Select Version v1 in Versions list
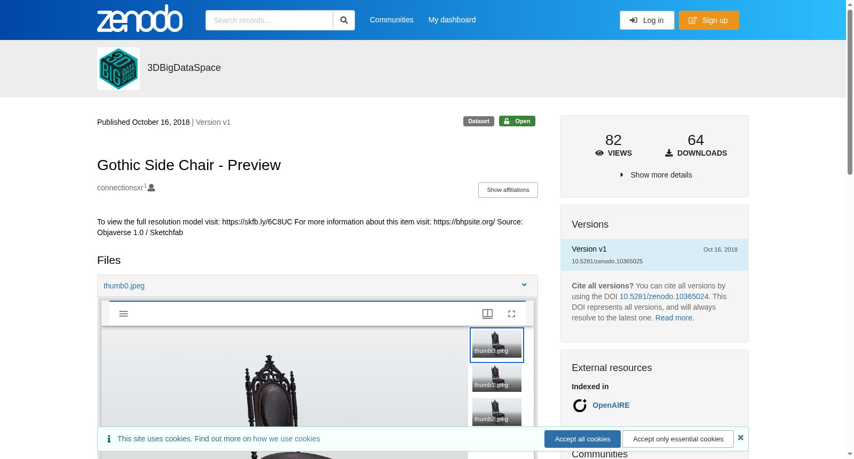The width and height of the screenshot is (854, 459). coord(654,255)
